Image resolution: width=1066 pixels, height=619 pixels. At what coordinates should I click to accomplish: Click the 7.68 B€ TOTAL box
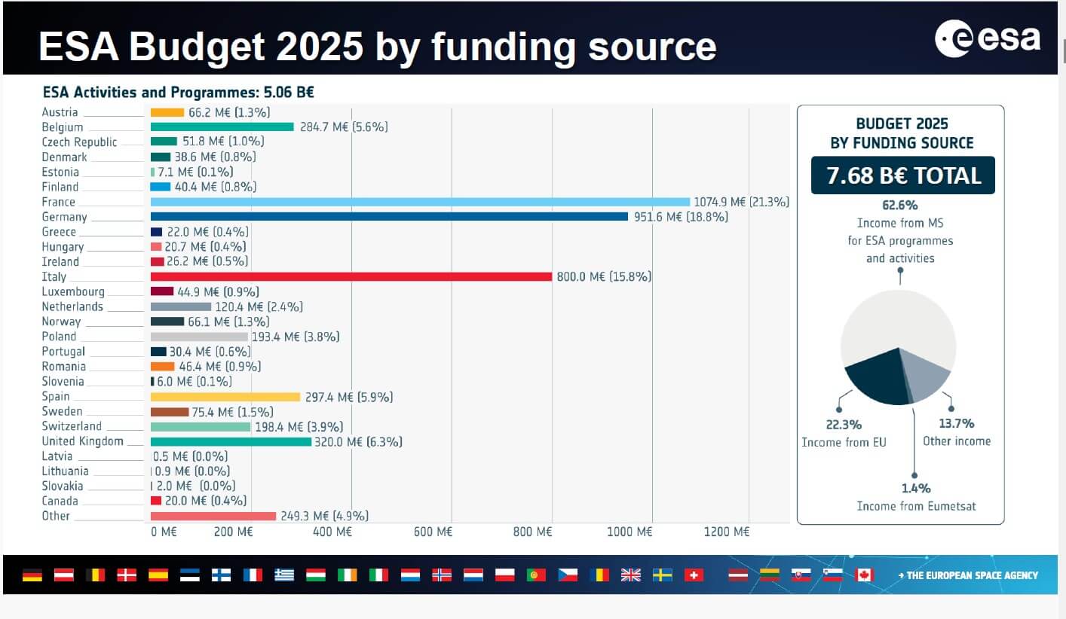(x=902, y=175)
